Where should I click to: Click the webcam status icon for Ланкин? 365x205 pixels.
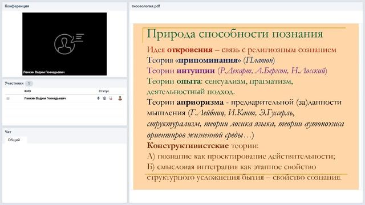[x=104, y=99]
